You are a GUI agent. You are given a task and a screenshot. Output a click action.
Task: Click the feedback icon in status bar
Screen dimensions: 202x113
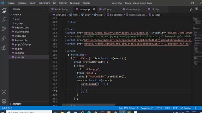[196, 108]
